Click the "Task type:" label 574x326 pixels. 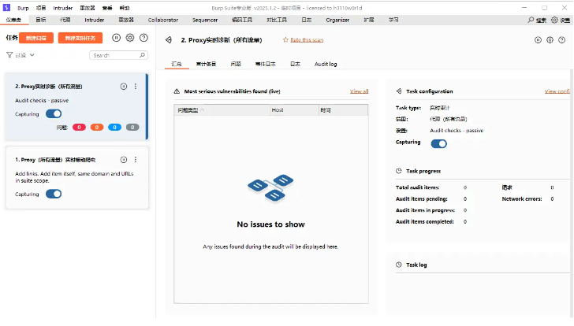[x=408, y=108]
